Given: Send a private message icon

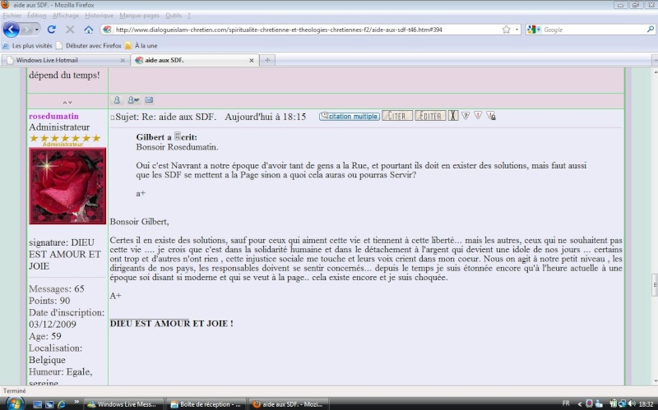Looking at the screenshot, I should pos(133,99).
